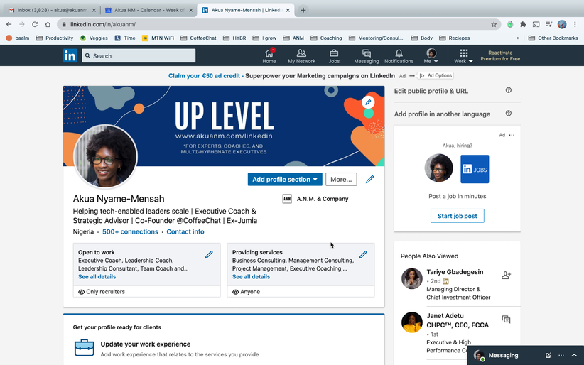Message Janet Adetu via chat icon
The width and height of the screenshot is (584, 365).
tap(506, 319)
